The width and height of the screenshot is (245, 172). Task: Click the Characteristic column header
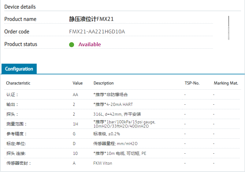18,83
